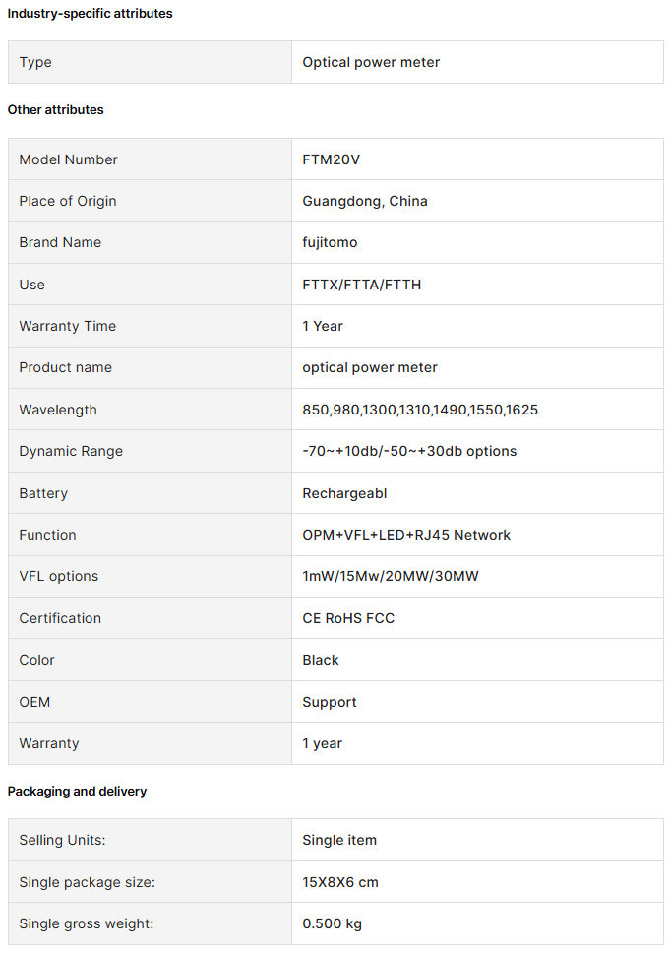Select the Rechargeabl battery value
This screenshot has width=671, height=955.
(344, 493)
